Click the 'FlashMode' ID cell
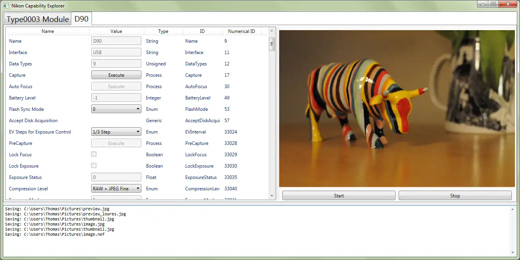Image resolution: width=520 pixels, height=260 pixels. (x=197, y=109)
